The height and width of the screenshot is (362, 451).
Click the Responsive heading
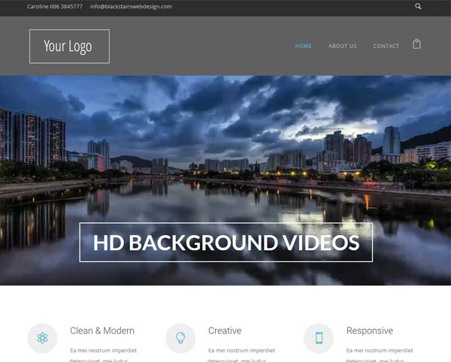(x=370, y=330)
